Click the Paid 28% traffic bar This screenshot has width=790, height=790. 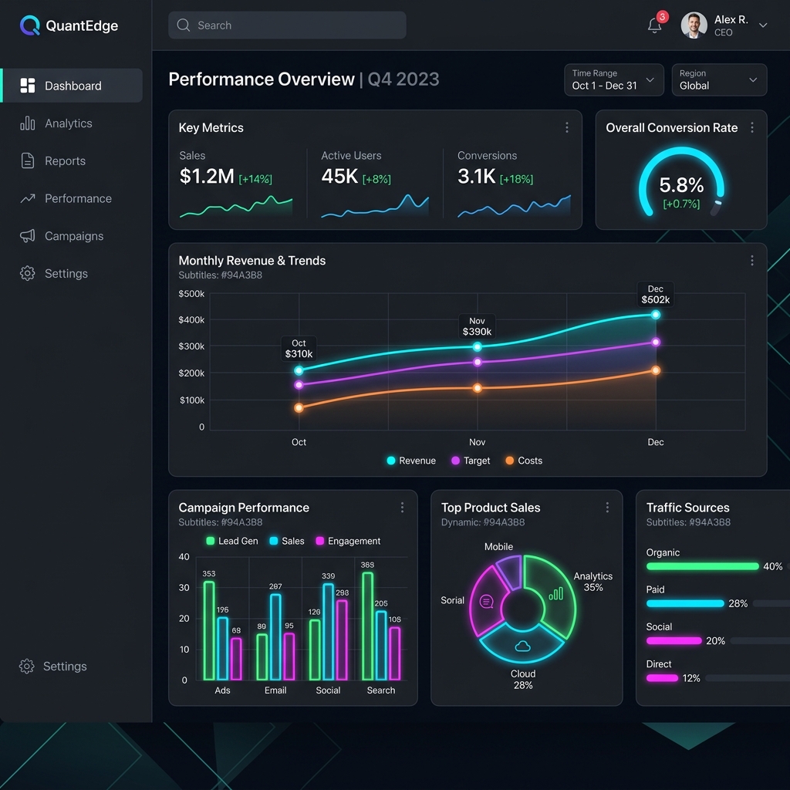click(685, 603)
